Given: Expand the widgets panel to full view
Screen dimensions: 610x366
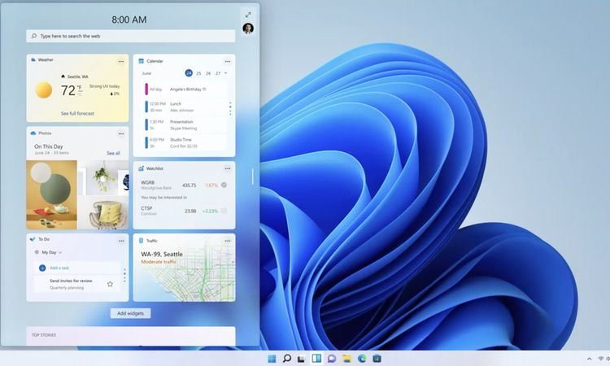Looking at the screenshot, I should pos(247,15).
